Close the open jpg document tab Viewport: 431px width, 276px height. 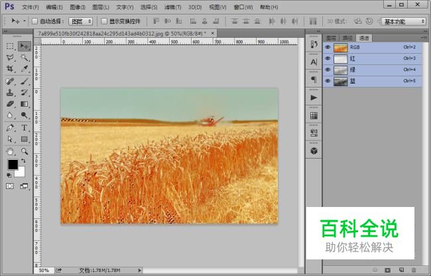click(212, 33)
